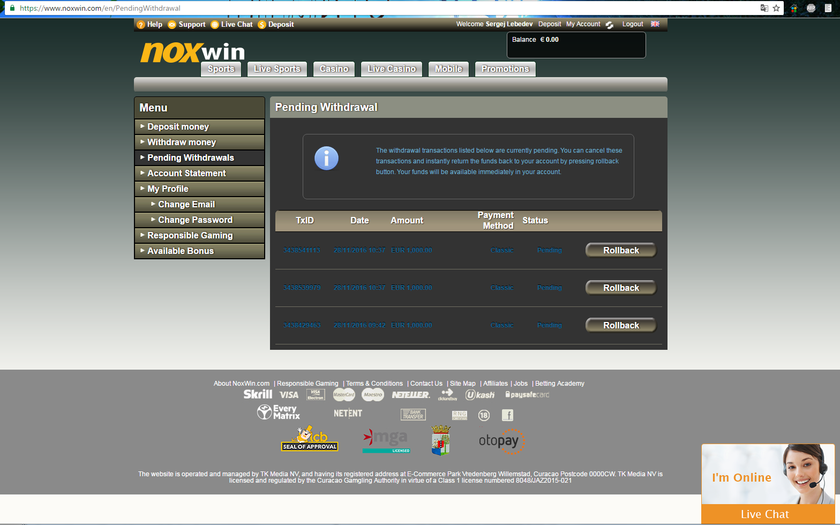Click the browser address bar URL
Screen dimensions: 840x525
[x=100, y=8]
